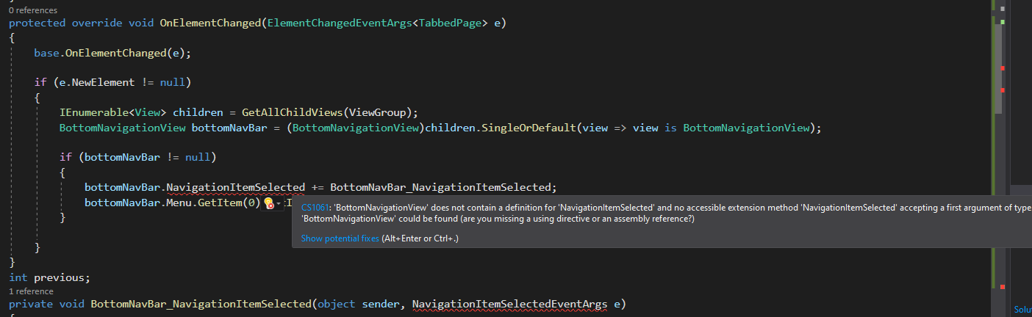Click the '+=' operator
Viewport: 1032px width, 317px height.
(318, 187)
